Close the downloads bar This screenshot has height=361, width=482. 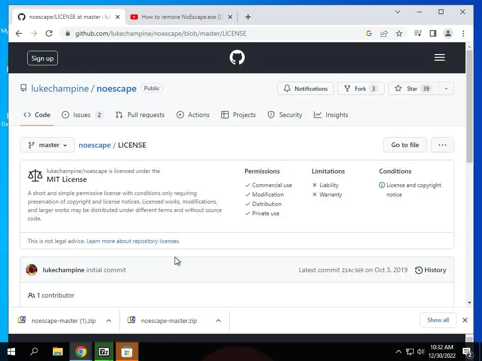[465, 320]
